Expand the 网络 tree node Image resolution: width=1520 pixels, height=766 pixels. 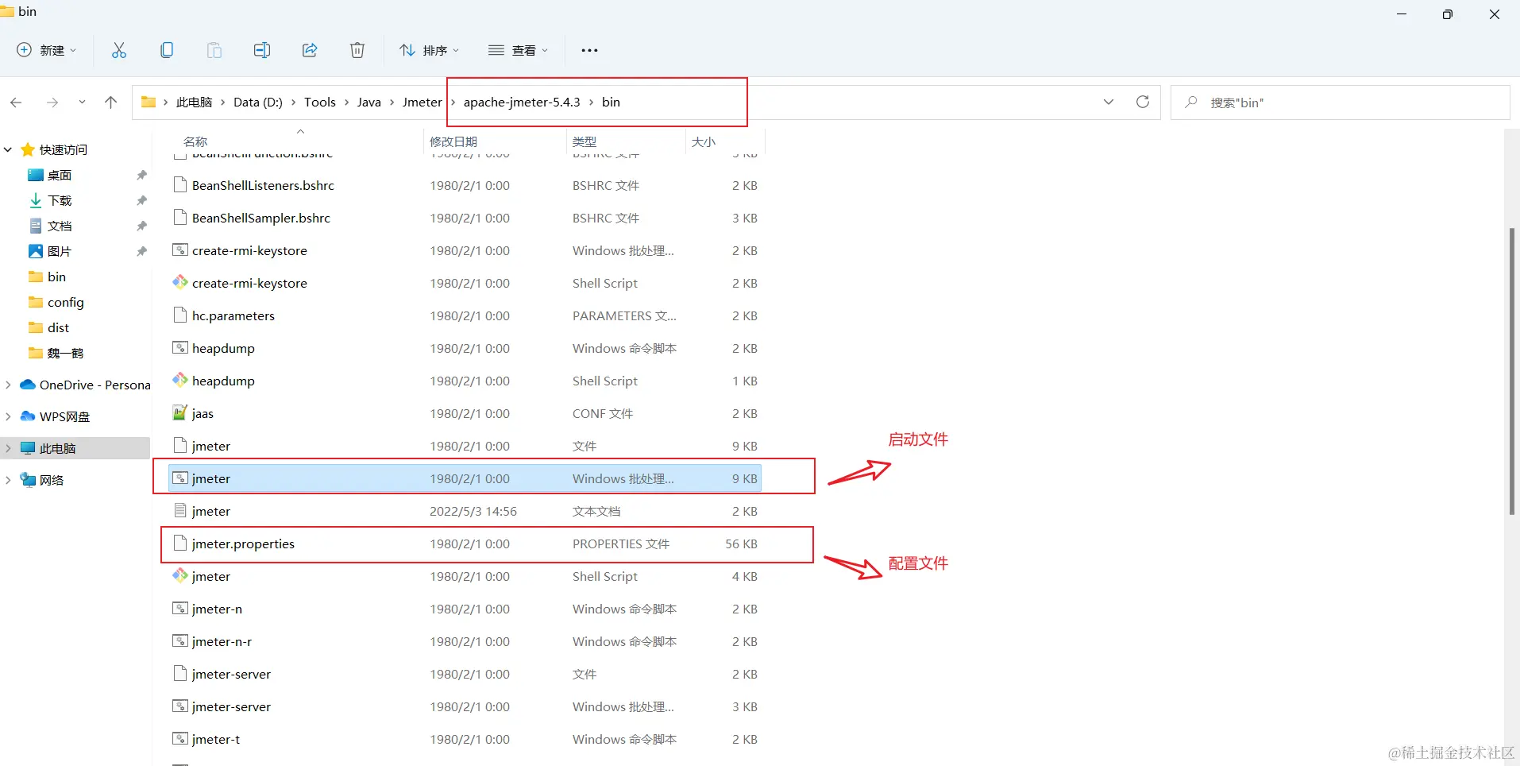(8, 480)
